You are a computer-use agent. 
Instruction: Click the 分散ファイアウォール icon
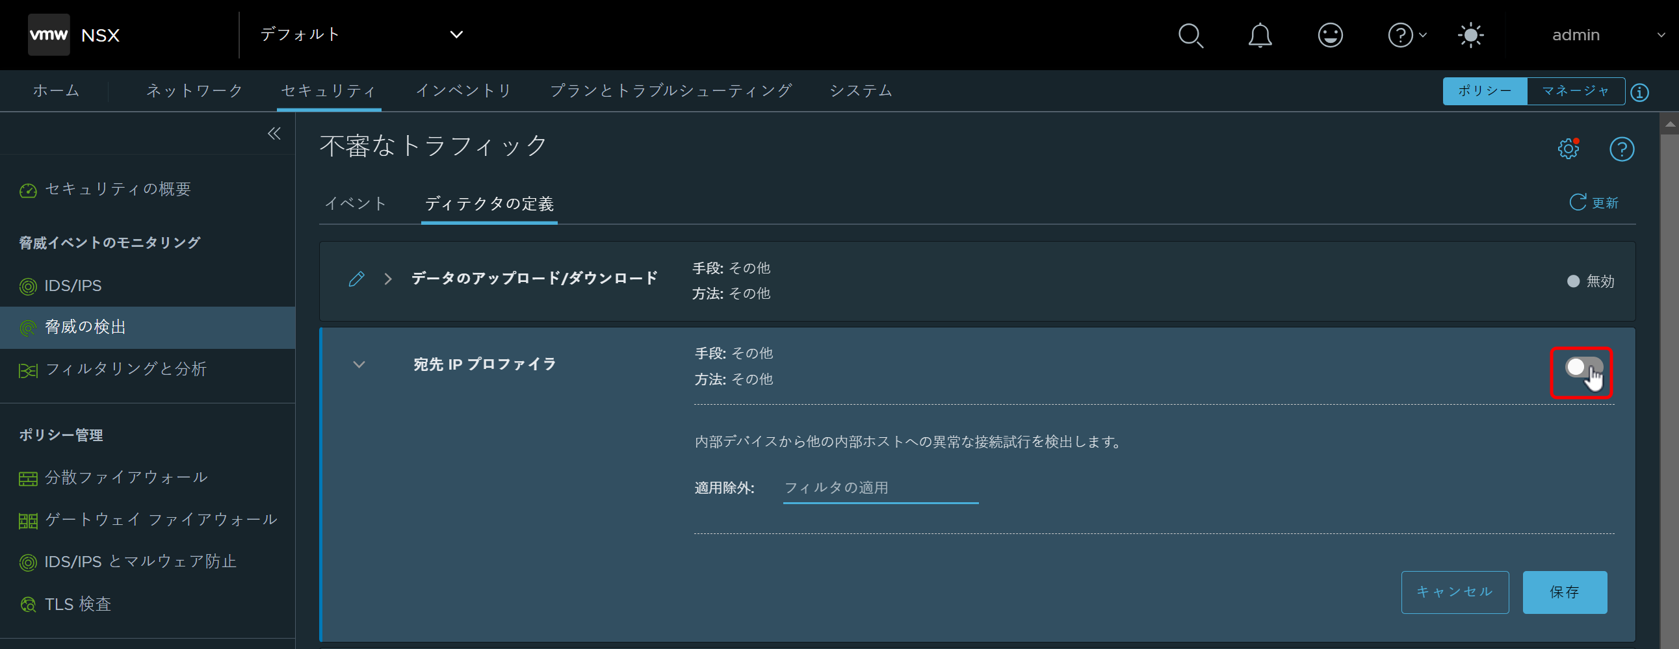coord(28,478)
